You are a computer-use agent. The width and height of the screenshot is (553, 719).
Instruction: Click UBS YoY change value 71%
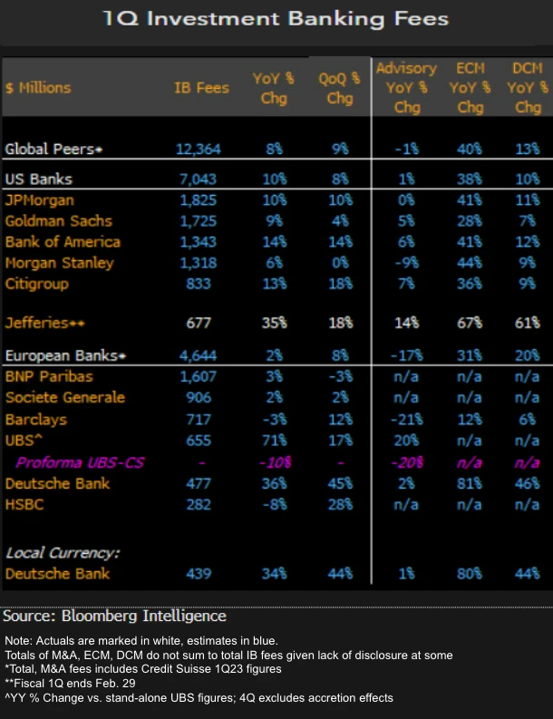point(274,441)
